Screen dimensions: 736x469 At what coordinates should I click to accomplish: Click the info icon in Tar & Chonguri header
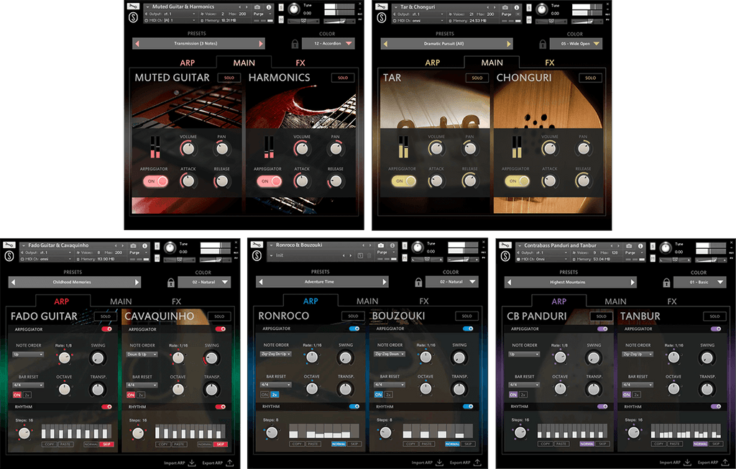point(517,7)
